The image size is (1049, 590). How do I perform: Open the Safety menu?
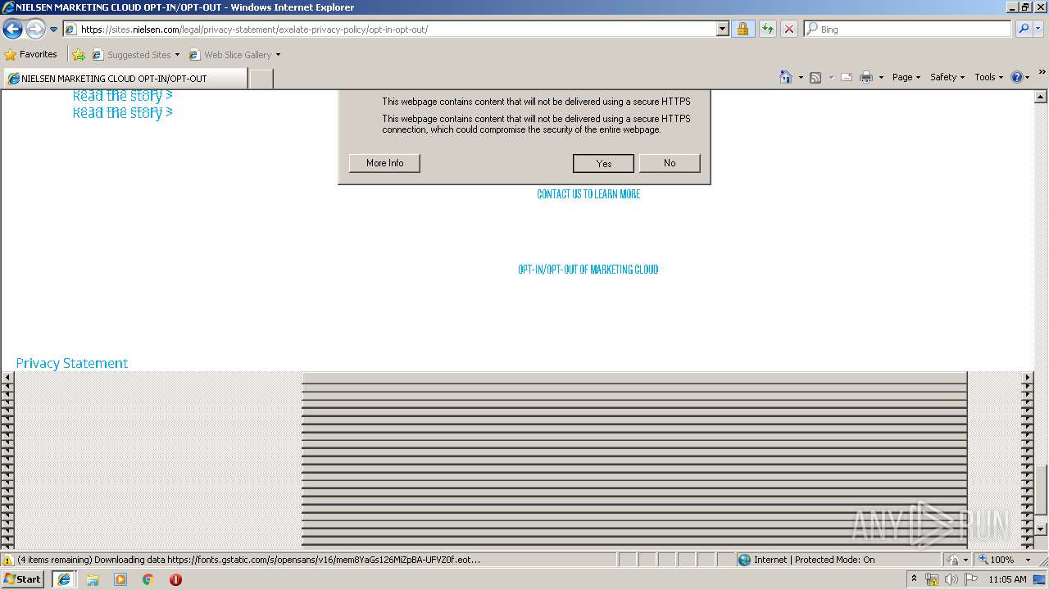[x=947, y=77]
